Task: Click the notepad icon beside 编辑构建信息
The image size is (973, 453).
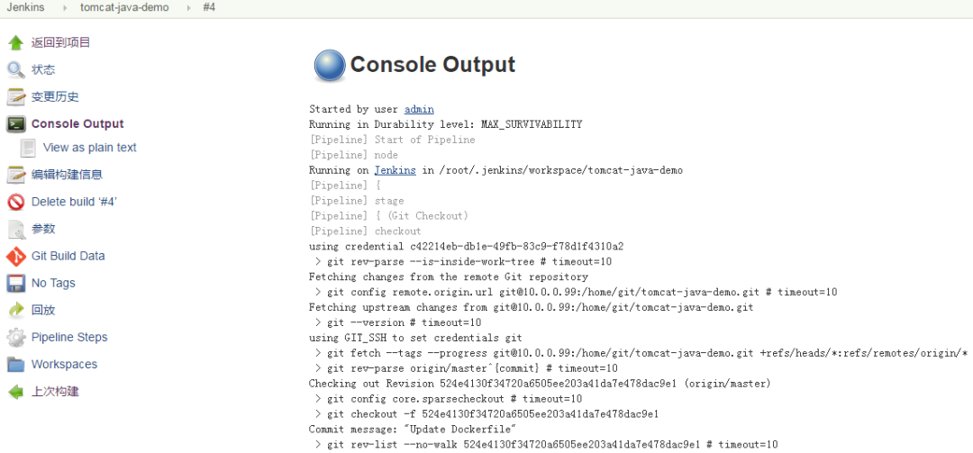Action: tap(16, 175)
